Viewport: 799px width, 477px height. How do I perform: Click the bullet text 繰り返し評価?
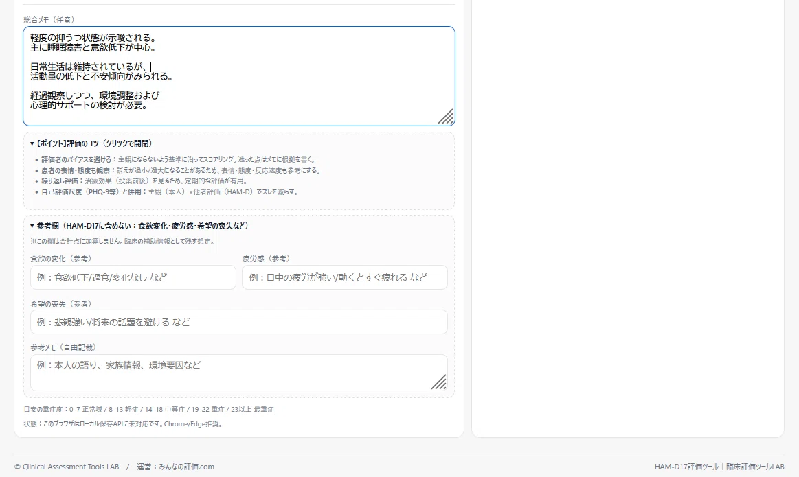point(60,181)
